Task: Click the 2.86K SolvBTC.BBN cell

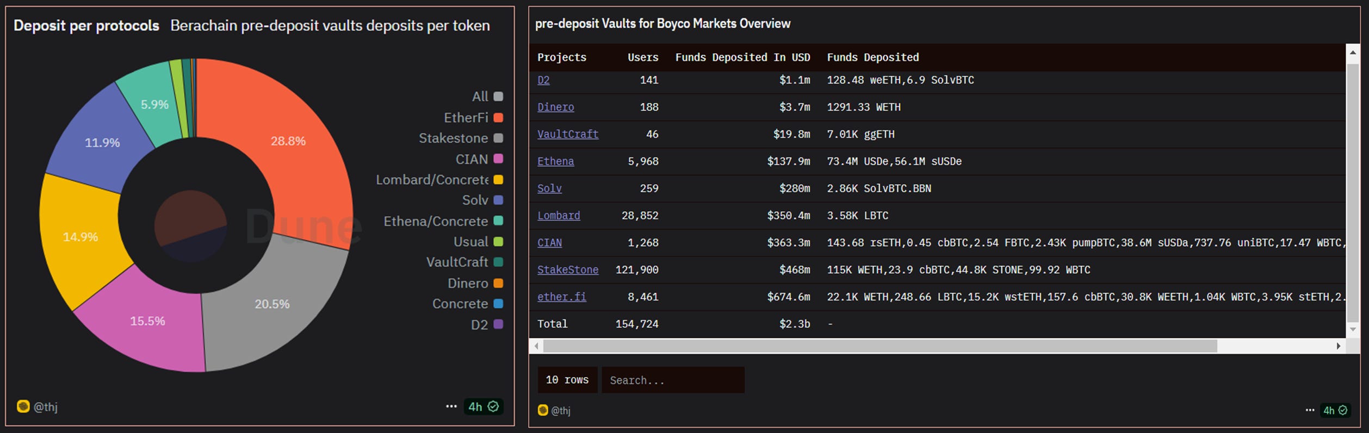Action: pyautogui.click(x=879, y=189)
